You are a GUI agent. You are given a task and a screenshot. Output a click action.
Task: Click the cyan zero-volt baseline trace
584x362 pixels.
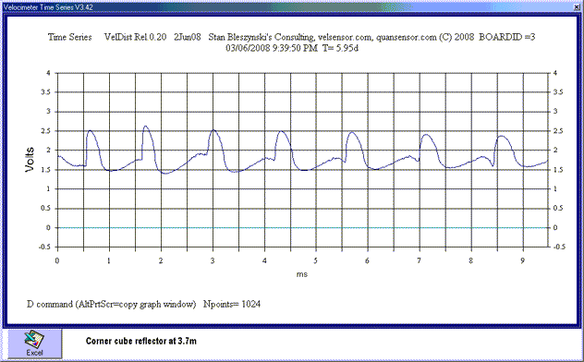tap(302, 228)
